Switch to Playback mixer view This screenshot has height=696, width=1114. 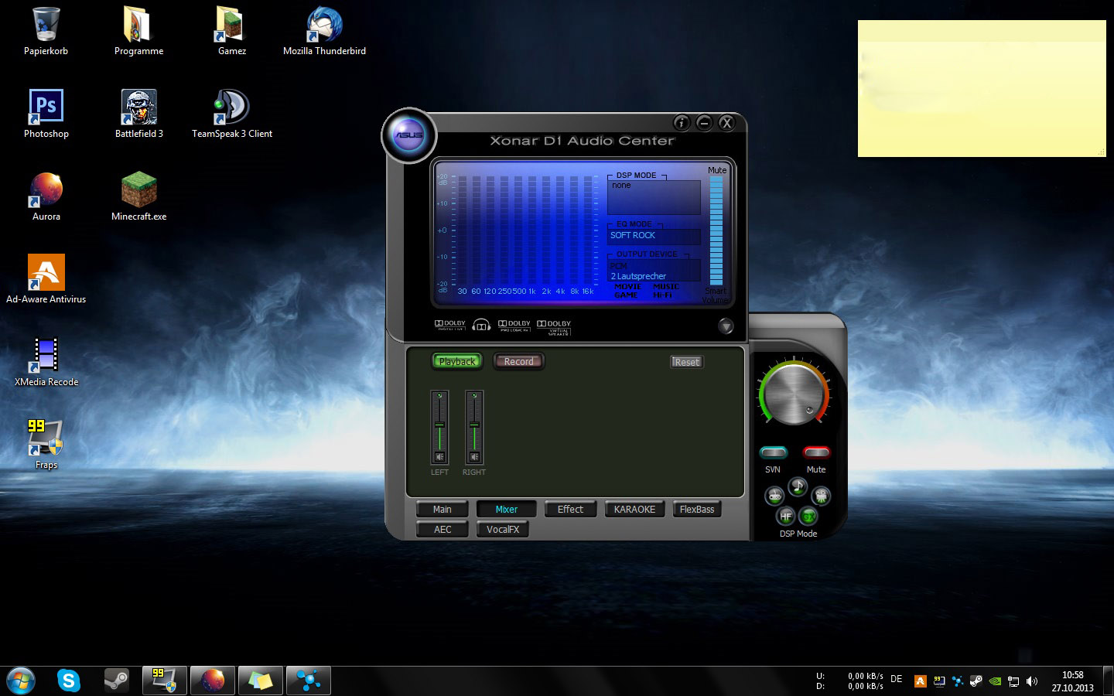[x=457, y=361]
